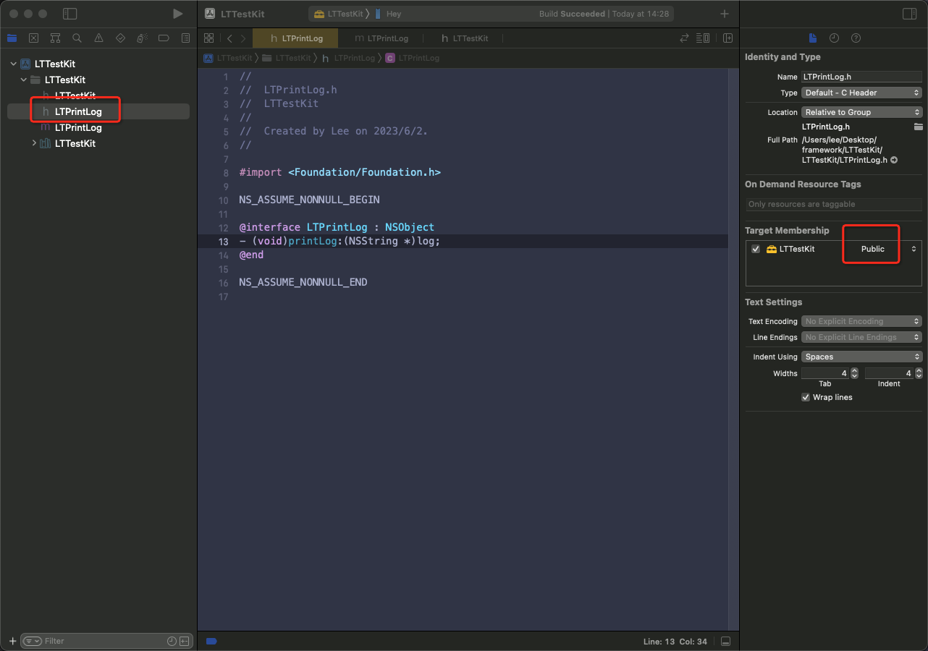Viewport: 928px width, 651px height.
Task: Expand the LTTestKit framework products group
Action: 34,143
